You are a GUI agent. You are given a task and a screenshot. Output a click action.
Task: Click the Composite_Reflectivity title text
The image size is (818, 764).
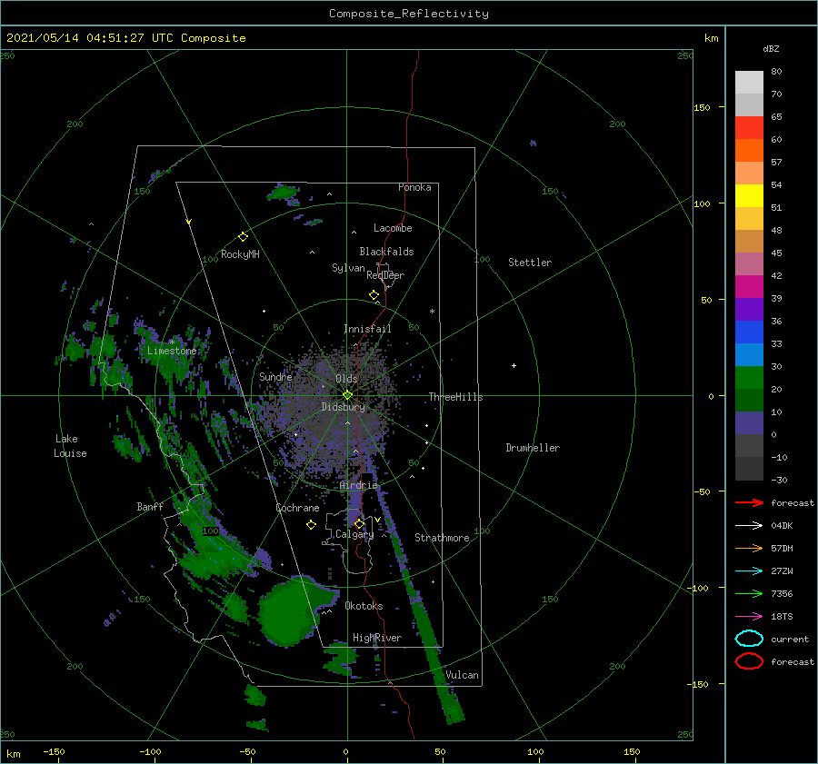coord(409,14)
